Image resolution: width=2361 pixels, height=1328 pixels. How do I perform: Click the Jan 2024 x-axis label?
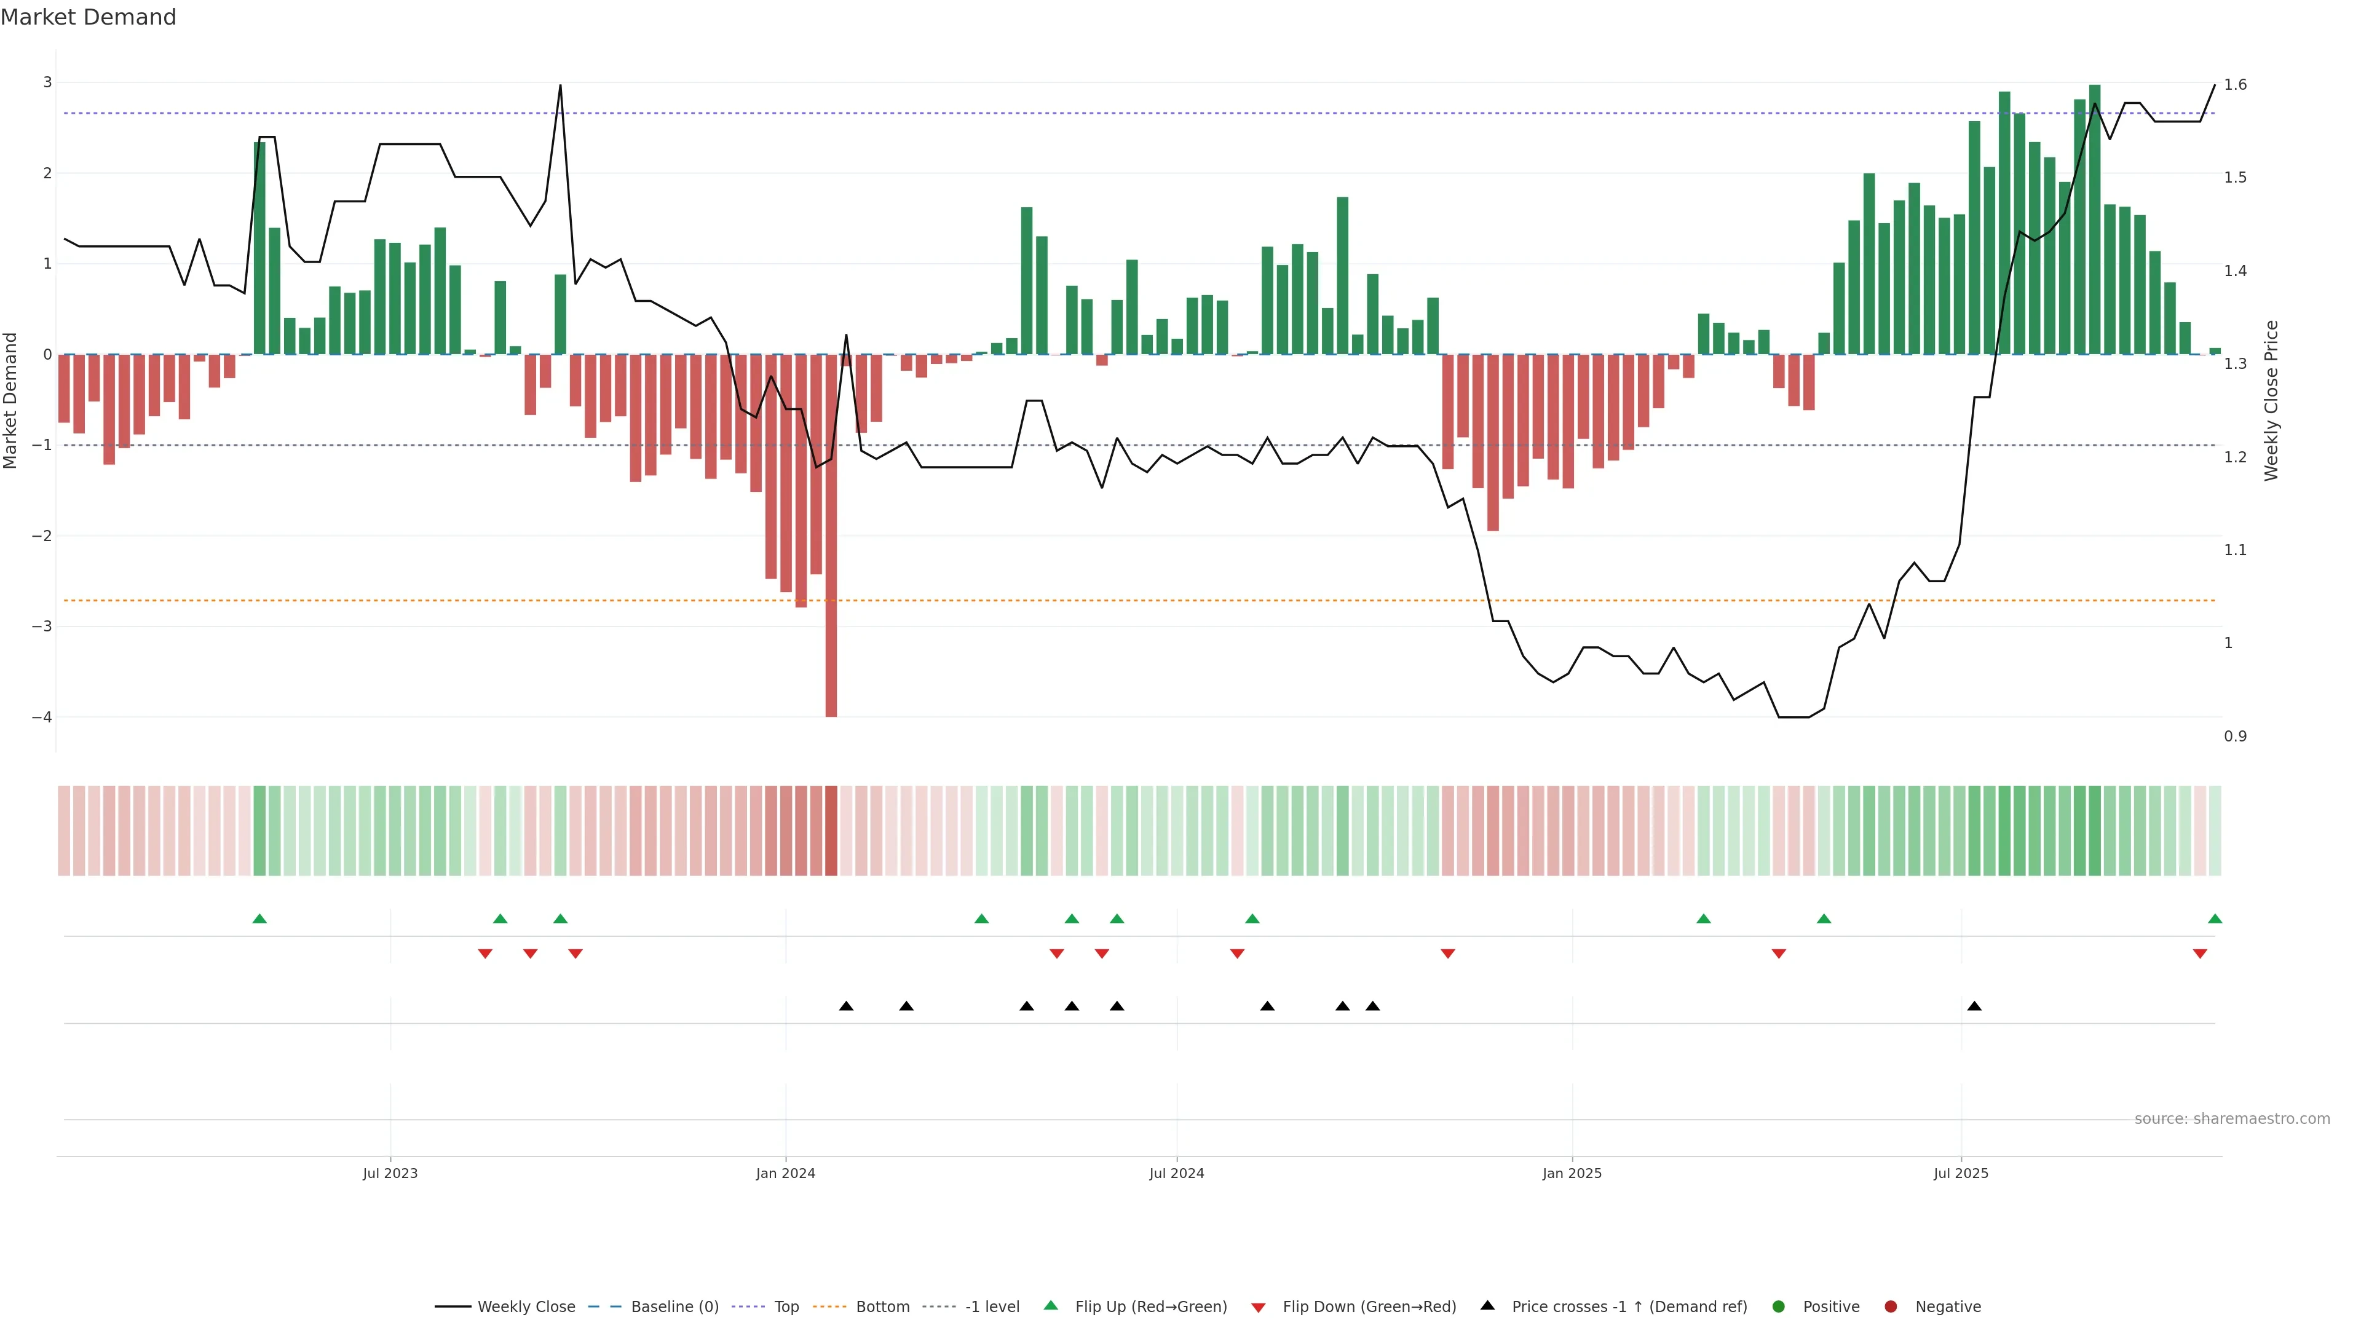click(x=786, y=1174)
